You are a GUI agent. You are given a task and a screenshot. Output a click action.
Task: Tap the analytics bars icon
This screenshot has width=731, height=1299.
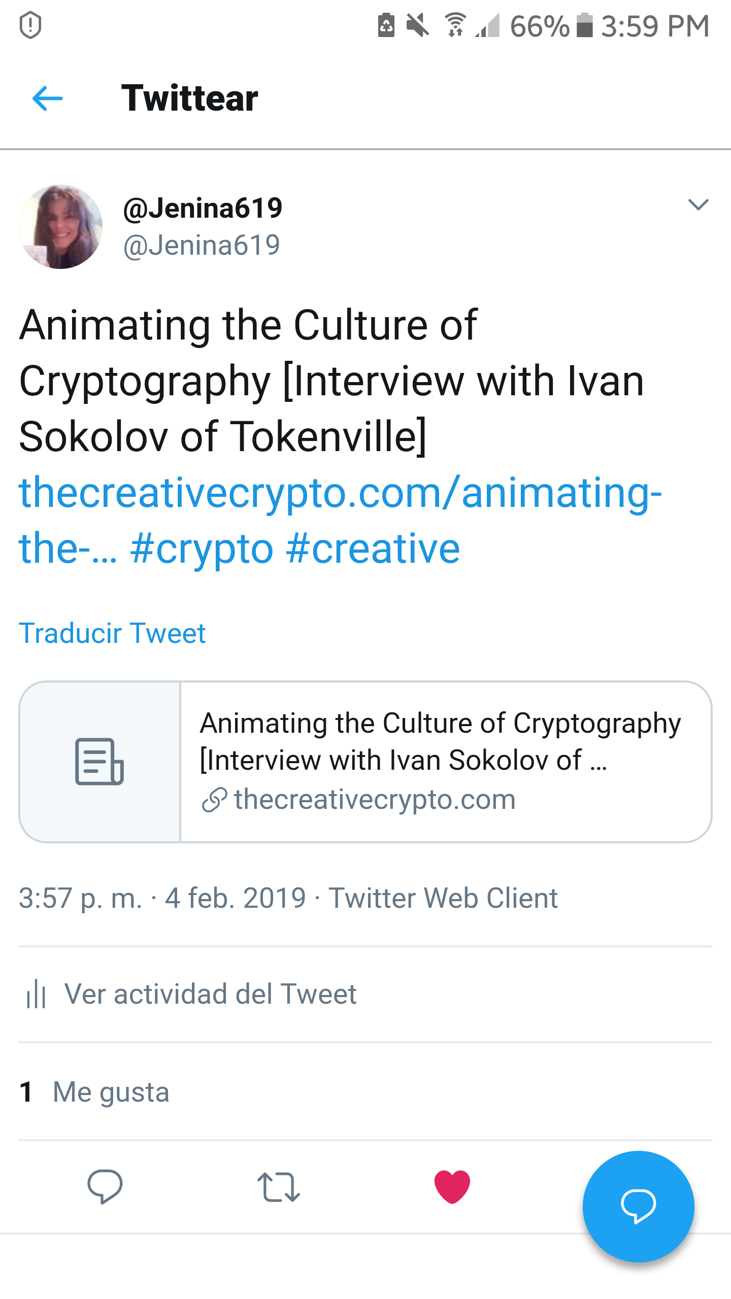click(x=36, y=994)
